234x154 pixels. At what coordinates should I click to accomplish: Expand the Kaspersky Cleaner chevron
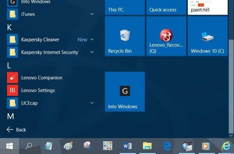(x=92, y=39)
